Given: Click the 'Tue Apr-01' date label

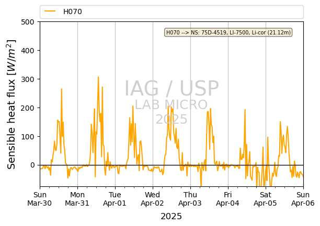Looking at the screenshot, I should coord(115,199).
